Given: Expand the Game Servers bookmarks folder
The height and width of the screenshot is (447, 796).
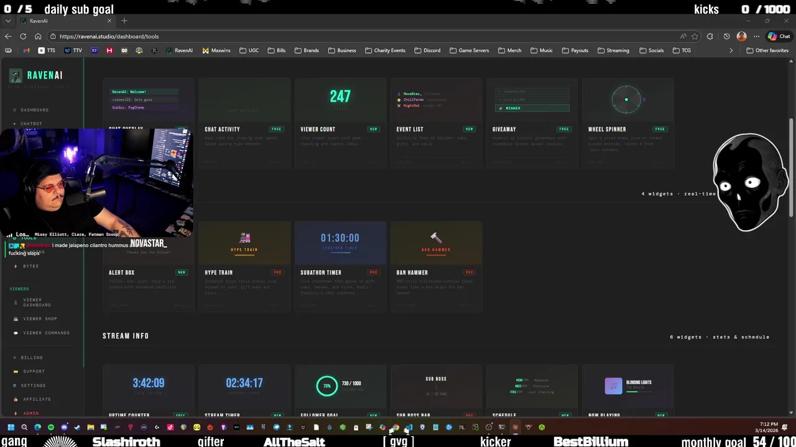Looking at the screenshot, I should [469, 50].
